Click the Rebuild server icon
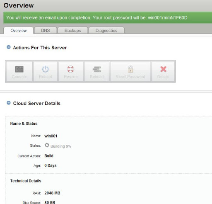Image resolution: width=212 pixels, height=204 pixels. pos(97,69)
